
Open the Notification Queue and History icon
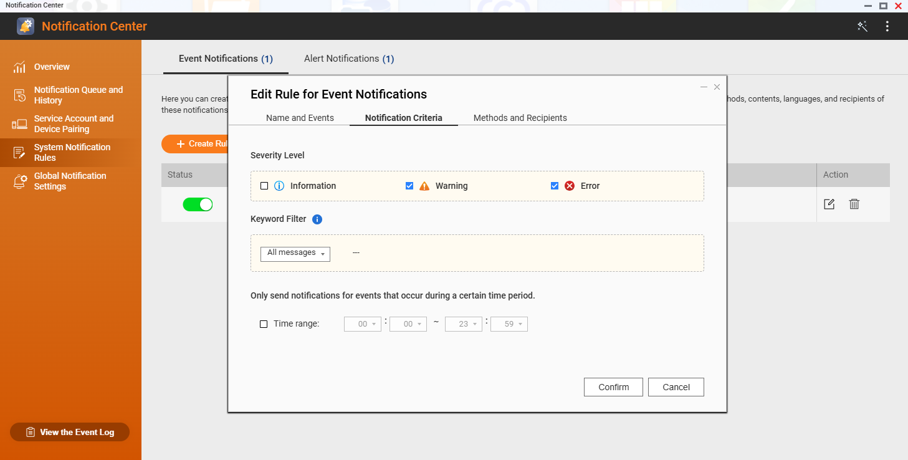point(19,95)
